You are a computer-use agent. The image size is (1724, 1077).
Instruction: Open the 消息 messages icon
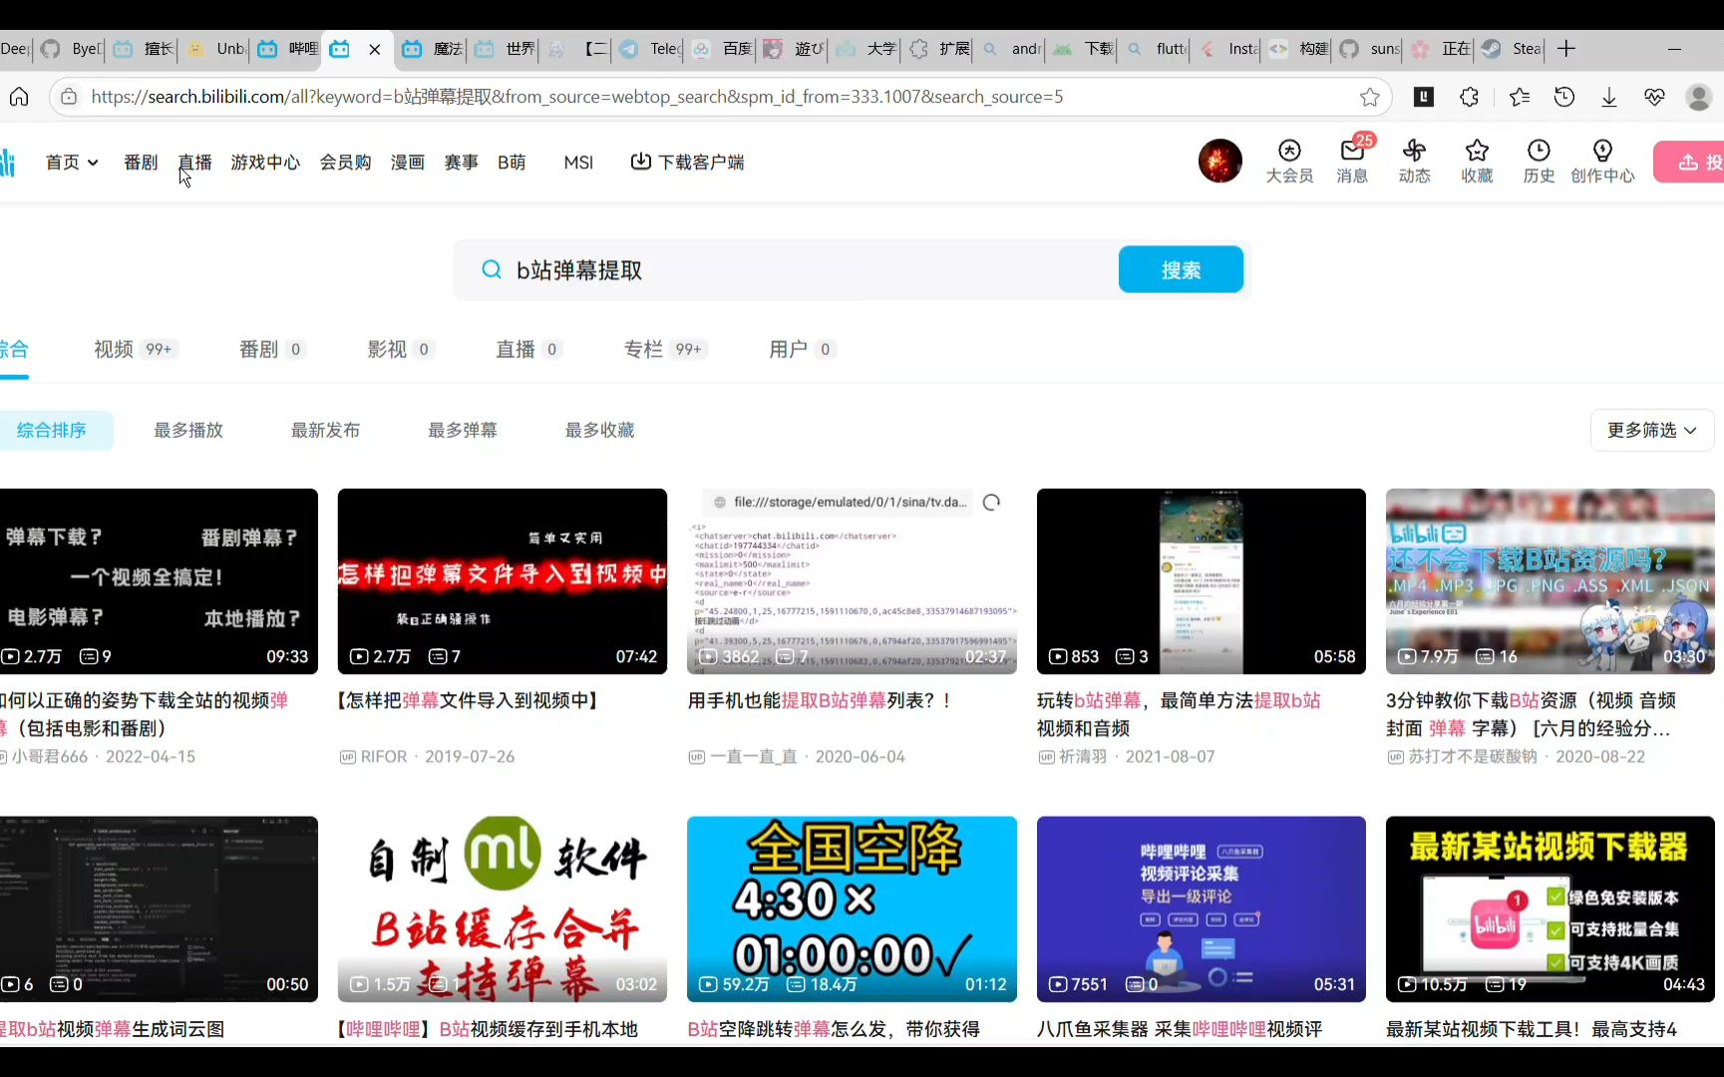[x=1352, y=162]
